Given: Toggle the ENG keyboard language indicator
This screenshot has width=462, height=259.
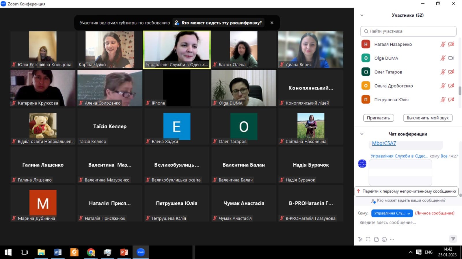Looking at the screenshot, I should (429, 252).
